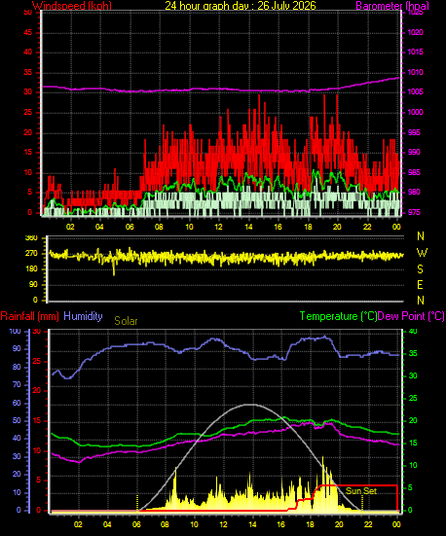446x536 pixels.
Task: Click the 1020 barometer axis value
Action: point(415,32)
